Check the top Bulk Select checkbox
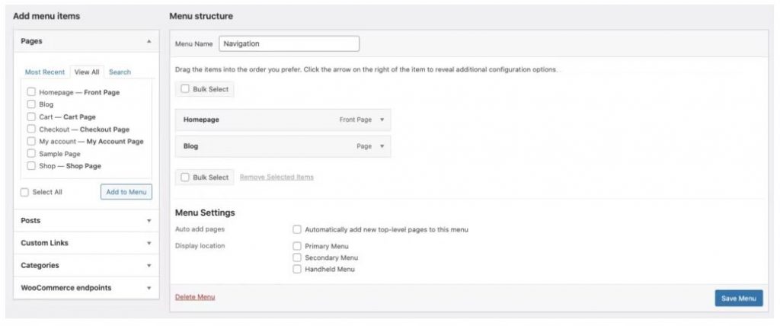The height and width of the screenshot is (326, 780). (x=185, y=89)
